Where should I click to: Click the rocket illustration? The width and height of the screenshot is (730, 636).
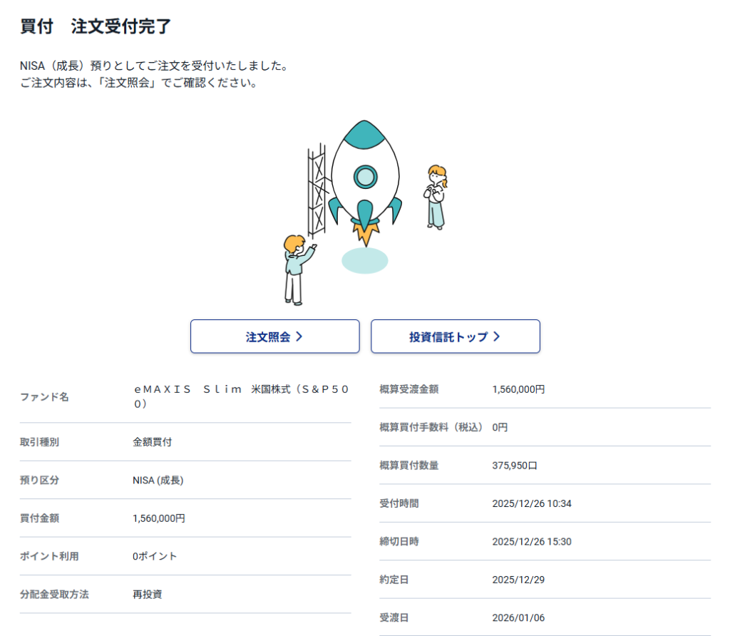click(365, 178)
